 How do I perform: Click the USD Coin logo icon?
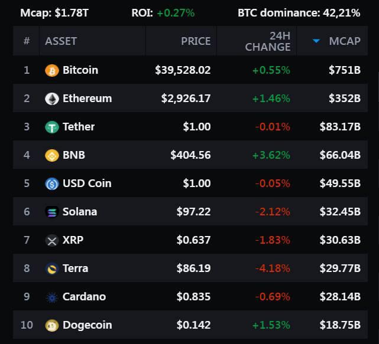pyautogui.click(x=52, y=184)
